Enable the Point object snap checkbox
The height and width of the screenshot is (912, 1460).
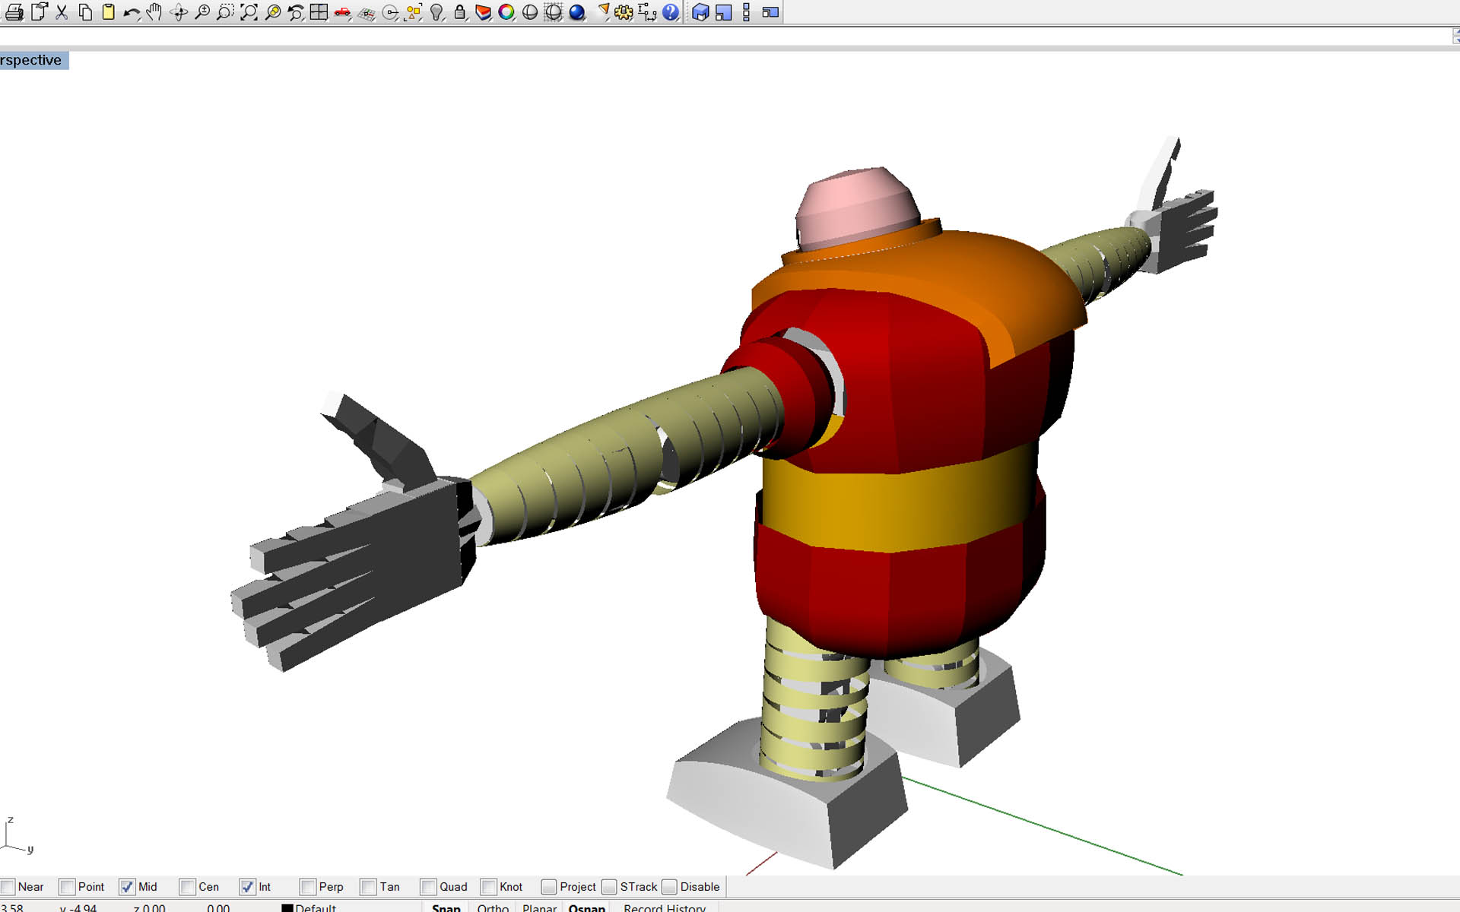click(x=68, y=887)
